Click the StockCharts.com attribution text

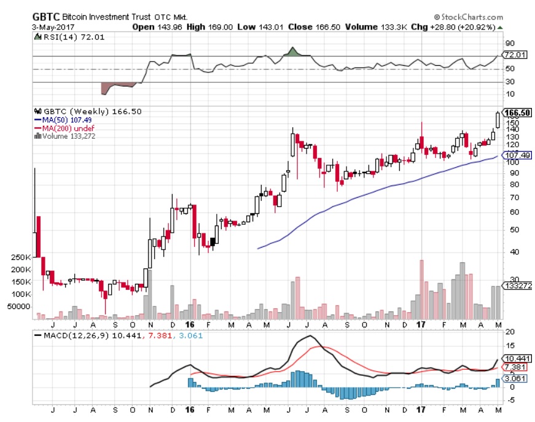pyautogui.click(x=469, y=17)
